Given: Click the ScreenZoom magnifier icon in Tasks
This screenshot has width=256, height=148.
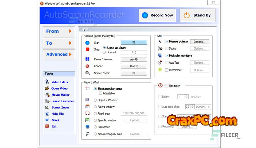Looking at the screenshot, I should (x=47, y=107).
